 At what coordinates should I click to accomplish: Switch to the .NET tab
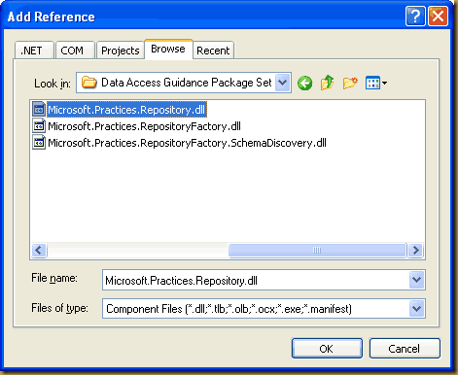click(x=34, y=51)
